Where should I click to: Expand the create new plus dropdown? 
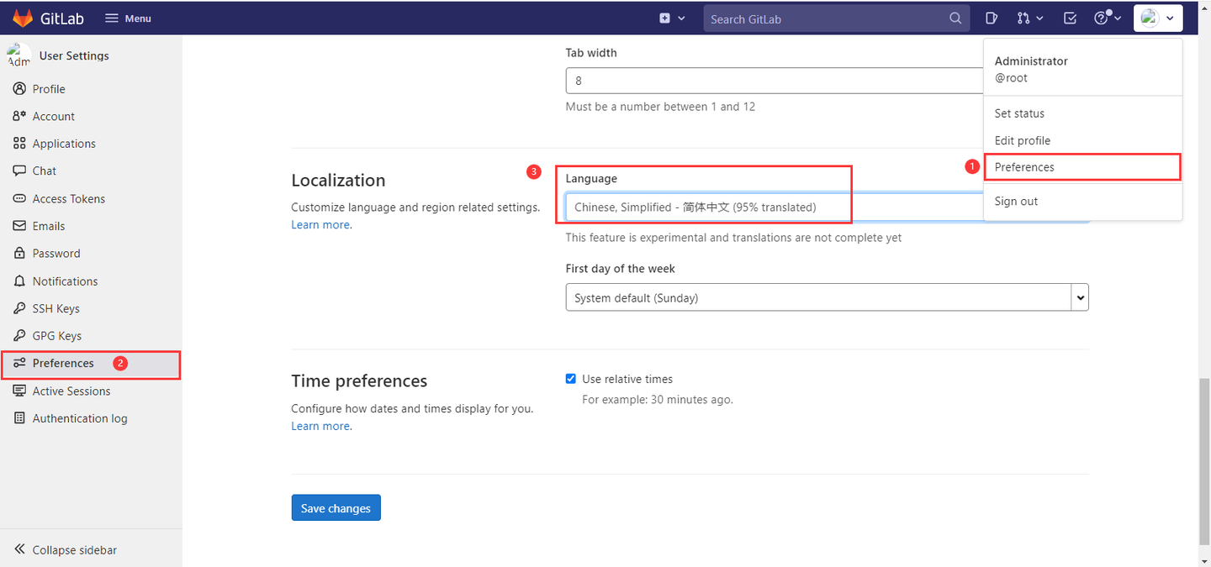tap(672, 18)
